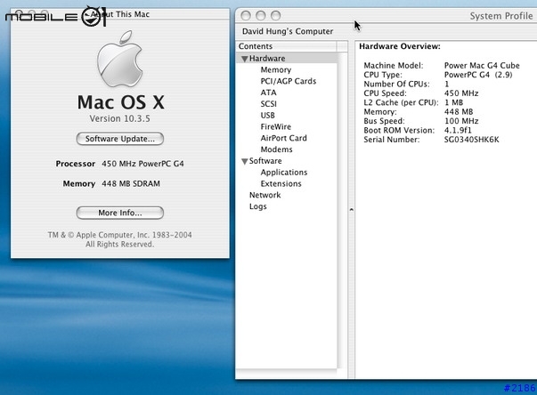Click the 448 MB SDRAM memory text
Screen dimensions: 537x395
tap(131, 183)
